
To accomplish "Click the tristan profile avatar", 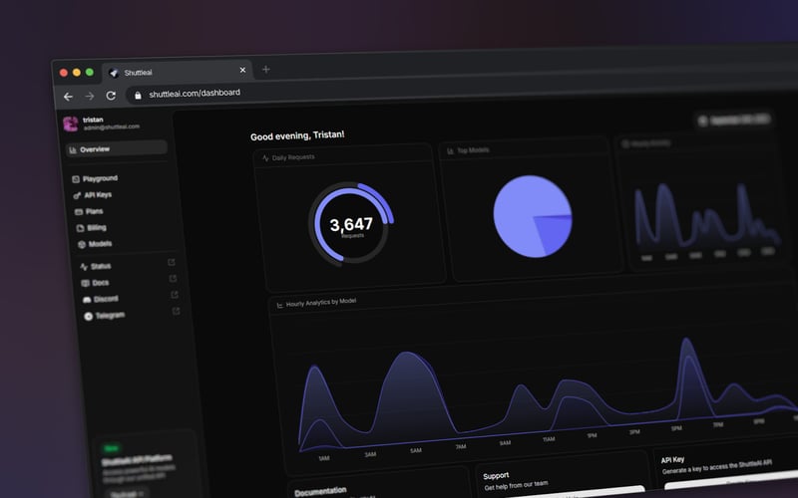I will pyautogui.click(x=71, y=124).
